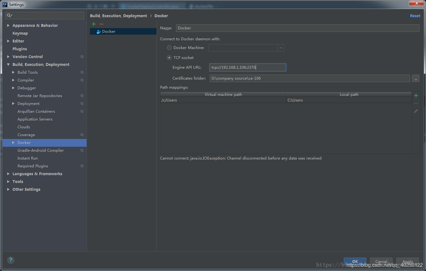Expand the Tools section
Viewport: 426px width, 271px height.
tap(8, 182)
